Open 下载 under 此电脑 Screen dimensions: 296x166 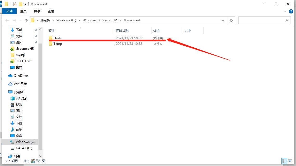pyautogui.click(x=19, y=123)
